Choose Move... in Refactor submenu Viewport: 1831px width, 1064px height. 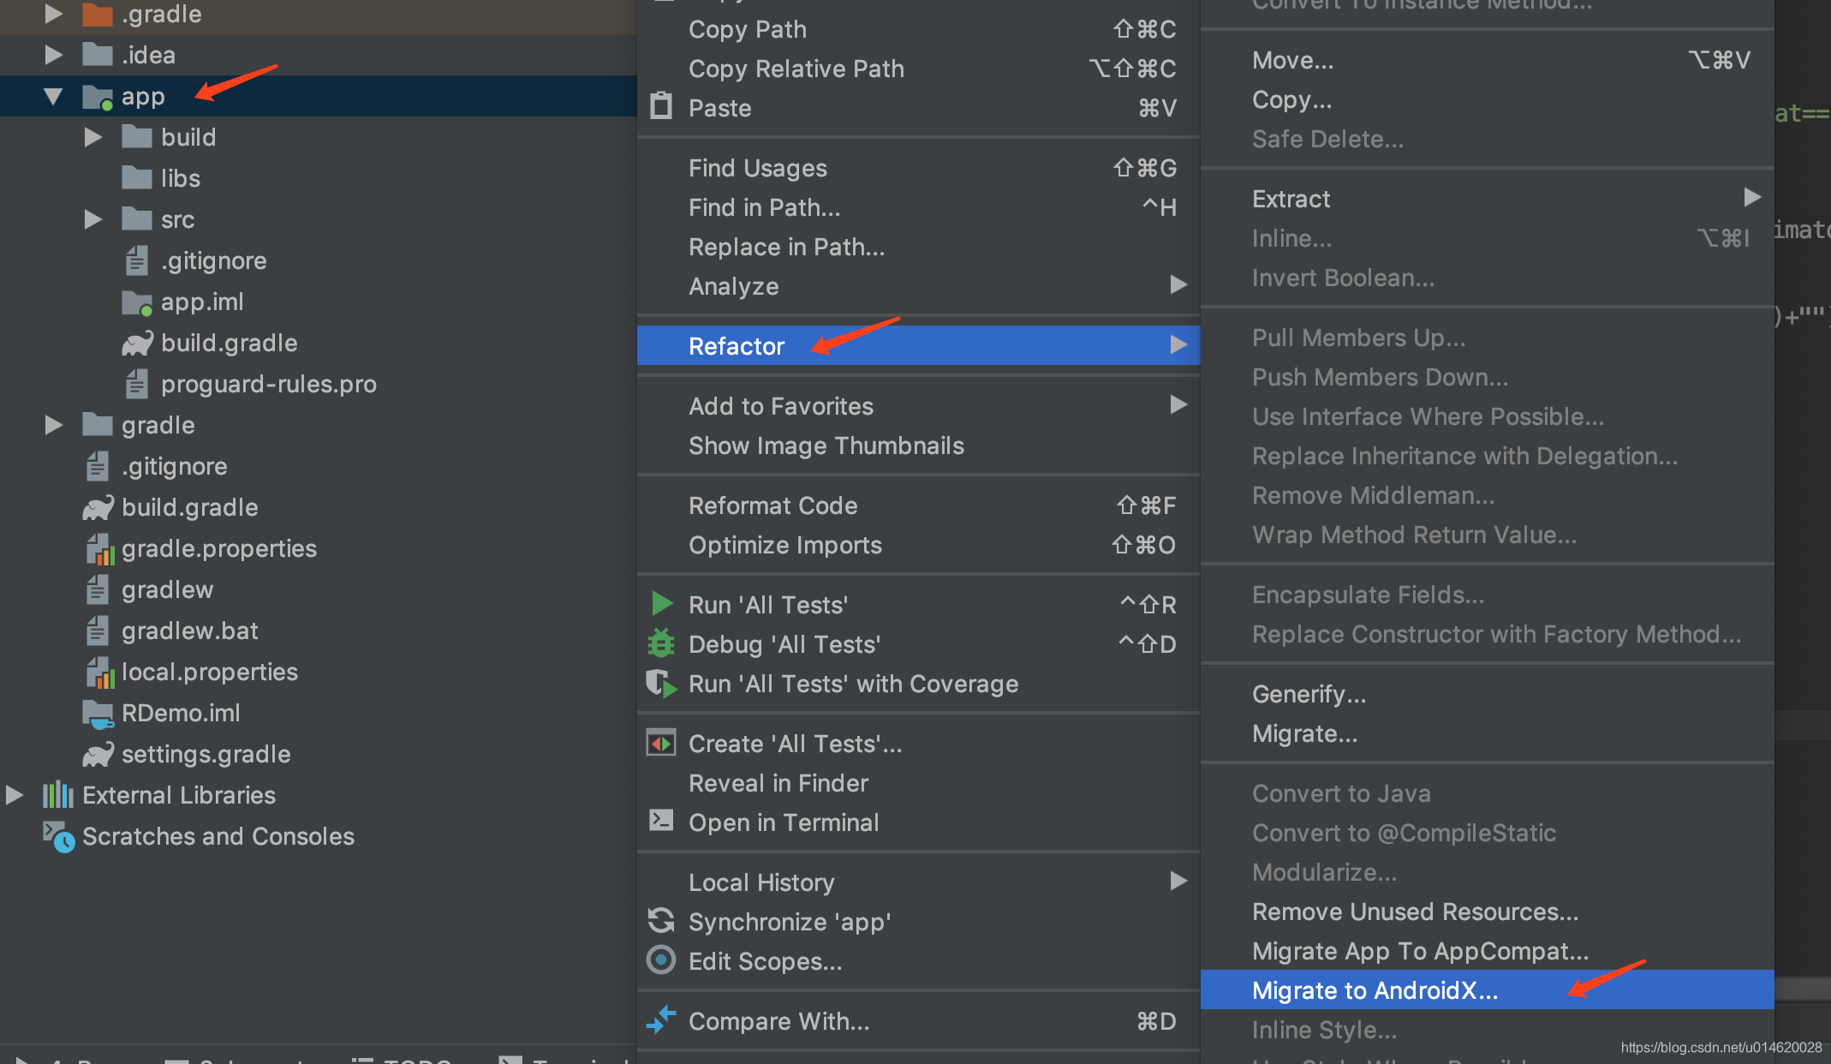click(1487, 60)
